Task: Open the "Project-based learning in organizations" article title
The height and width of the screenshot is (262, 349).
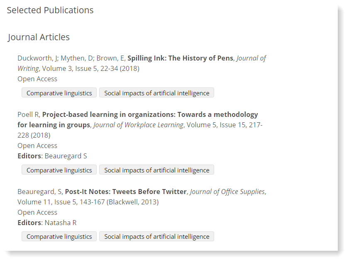Action: pos(150,114)
